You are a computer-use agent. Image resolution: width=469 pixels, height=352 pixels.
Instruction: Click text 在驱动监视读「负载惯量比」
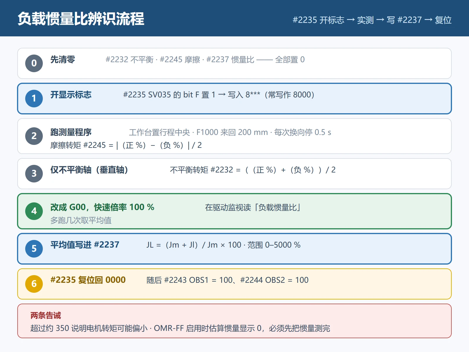pos(253,207)
